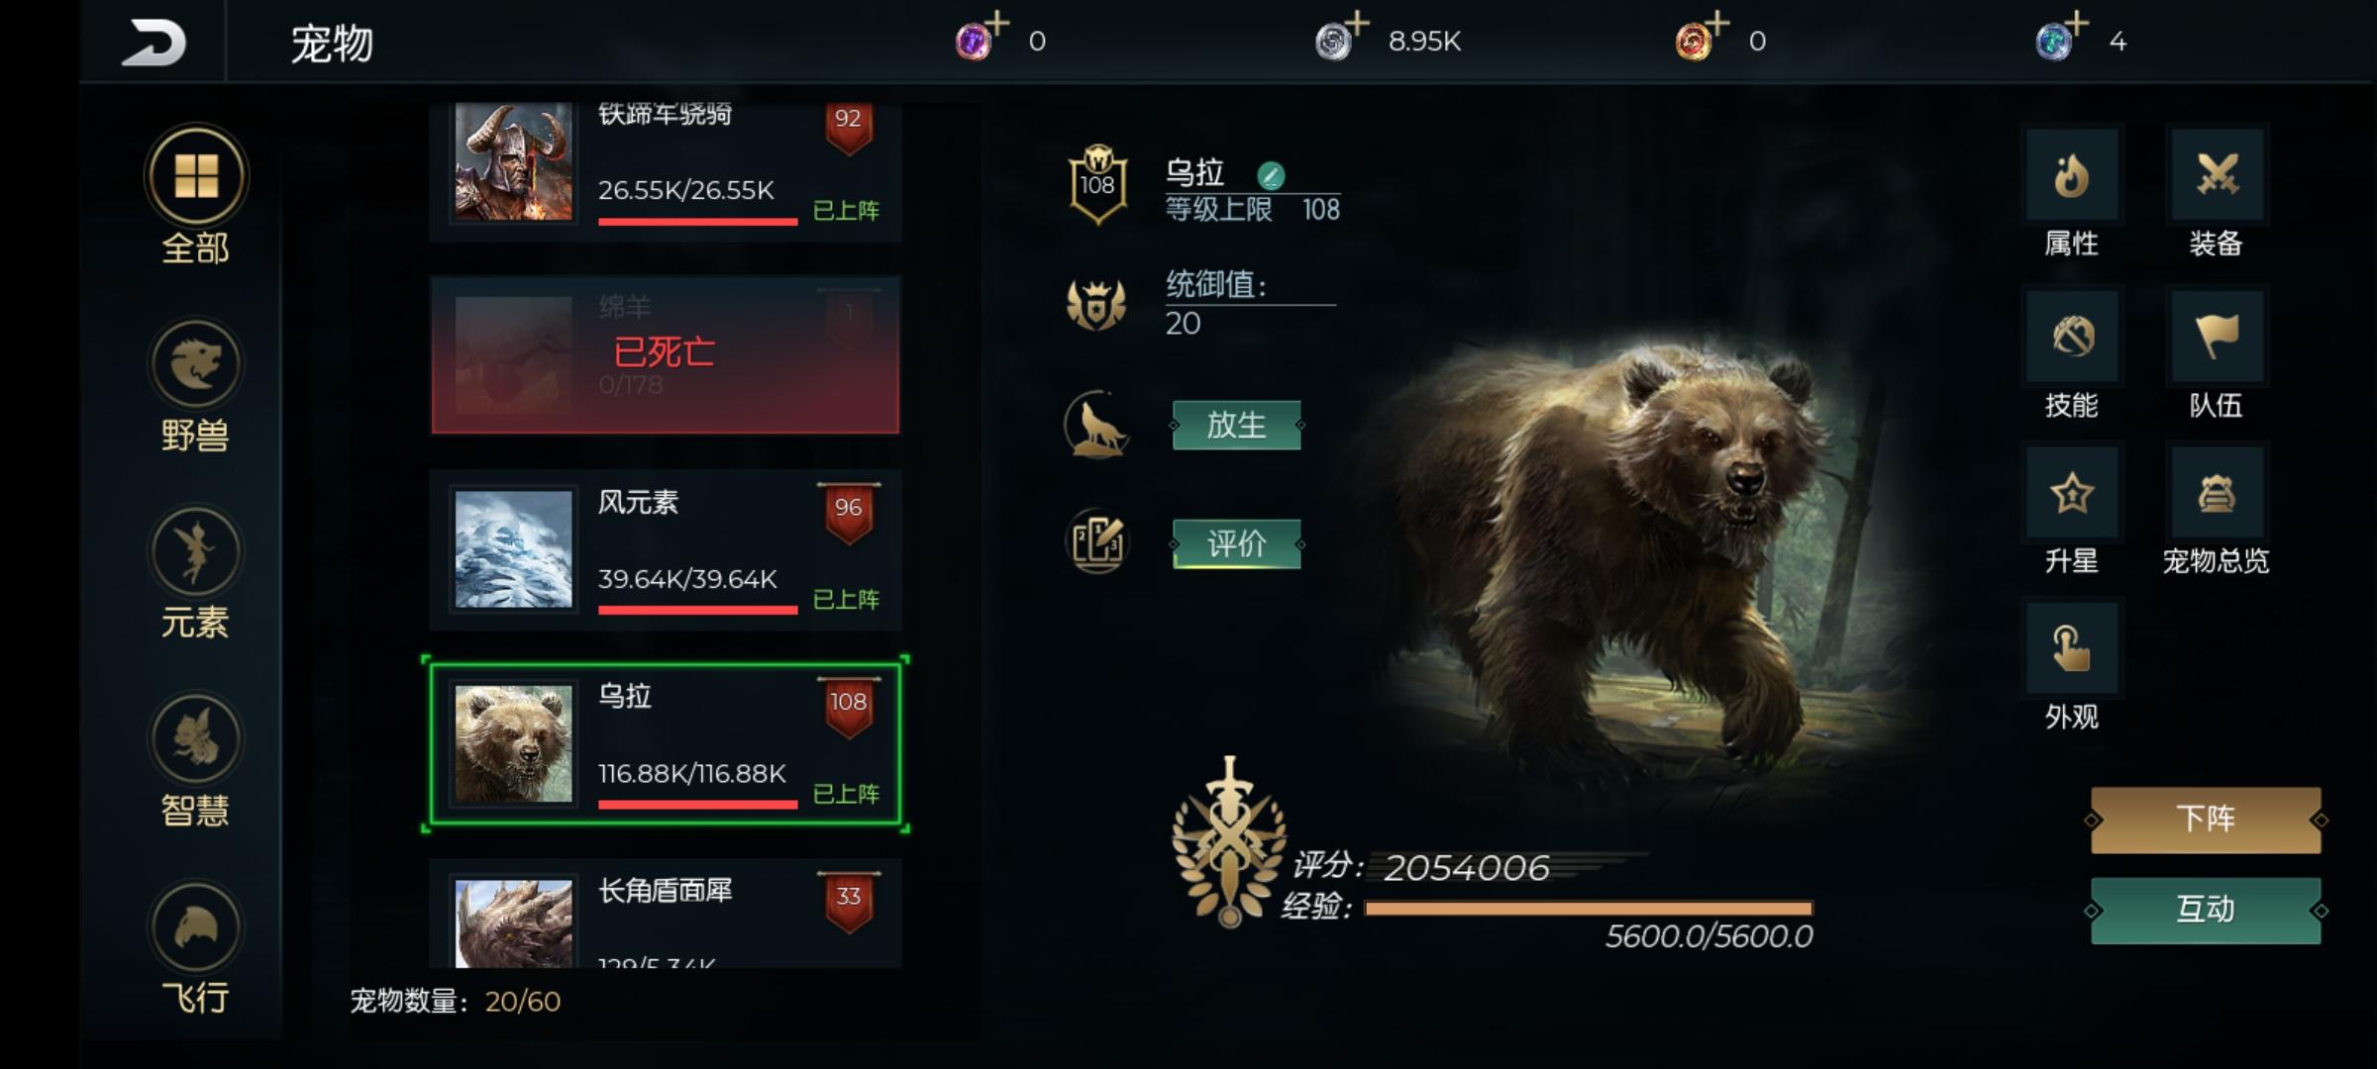The width and height of the screenshot is (2377, 1069).
Task: Go back using the top-left arrow icon
Action: coord(154,43)
